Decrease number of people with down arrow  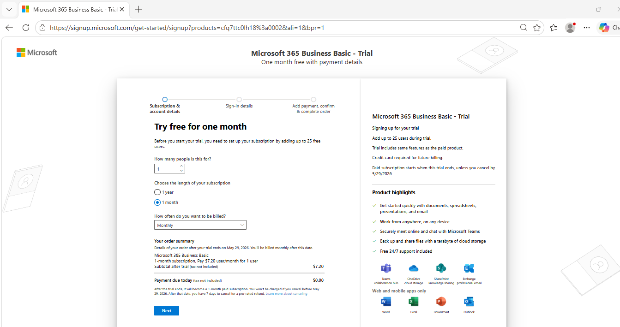click(x=181, y=171)
